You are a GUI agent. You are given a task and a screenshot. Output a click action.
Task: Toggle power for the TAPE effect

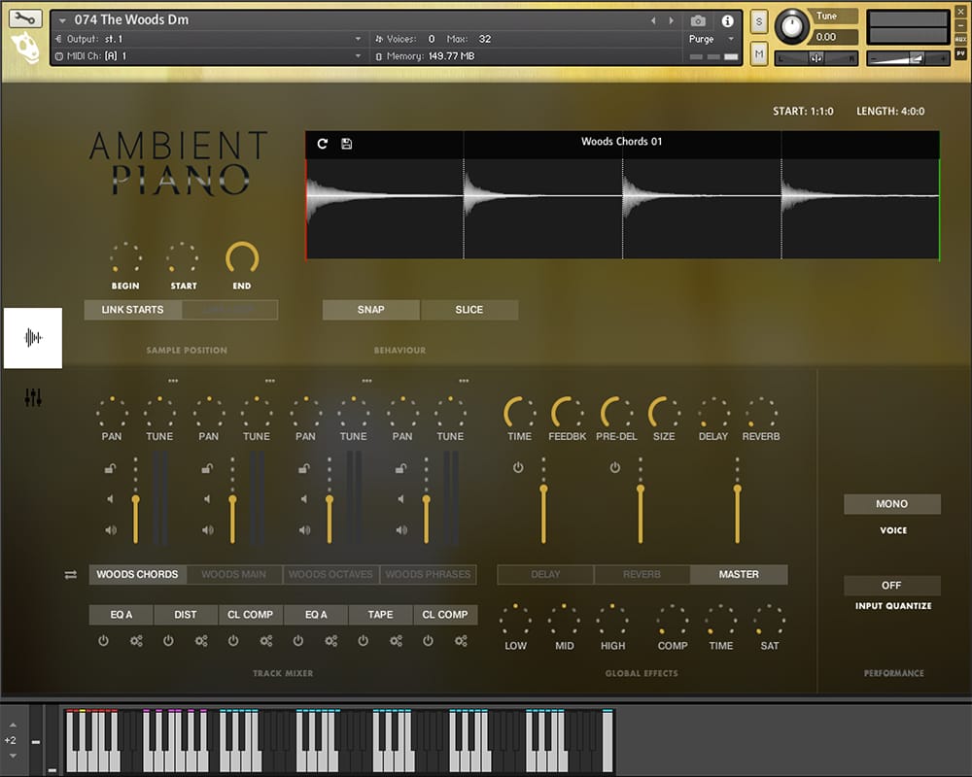(364, 641)
